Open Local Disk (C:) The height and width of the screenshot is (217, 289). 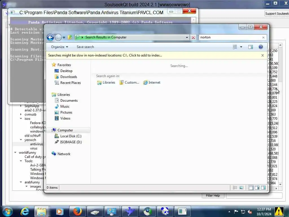71,136
